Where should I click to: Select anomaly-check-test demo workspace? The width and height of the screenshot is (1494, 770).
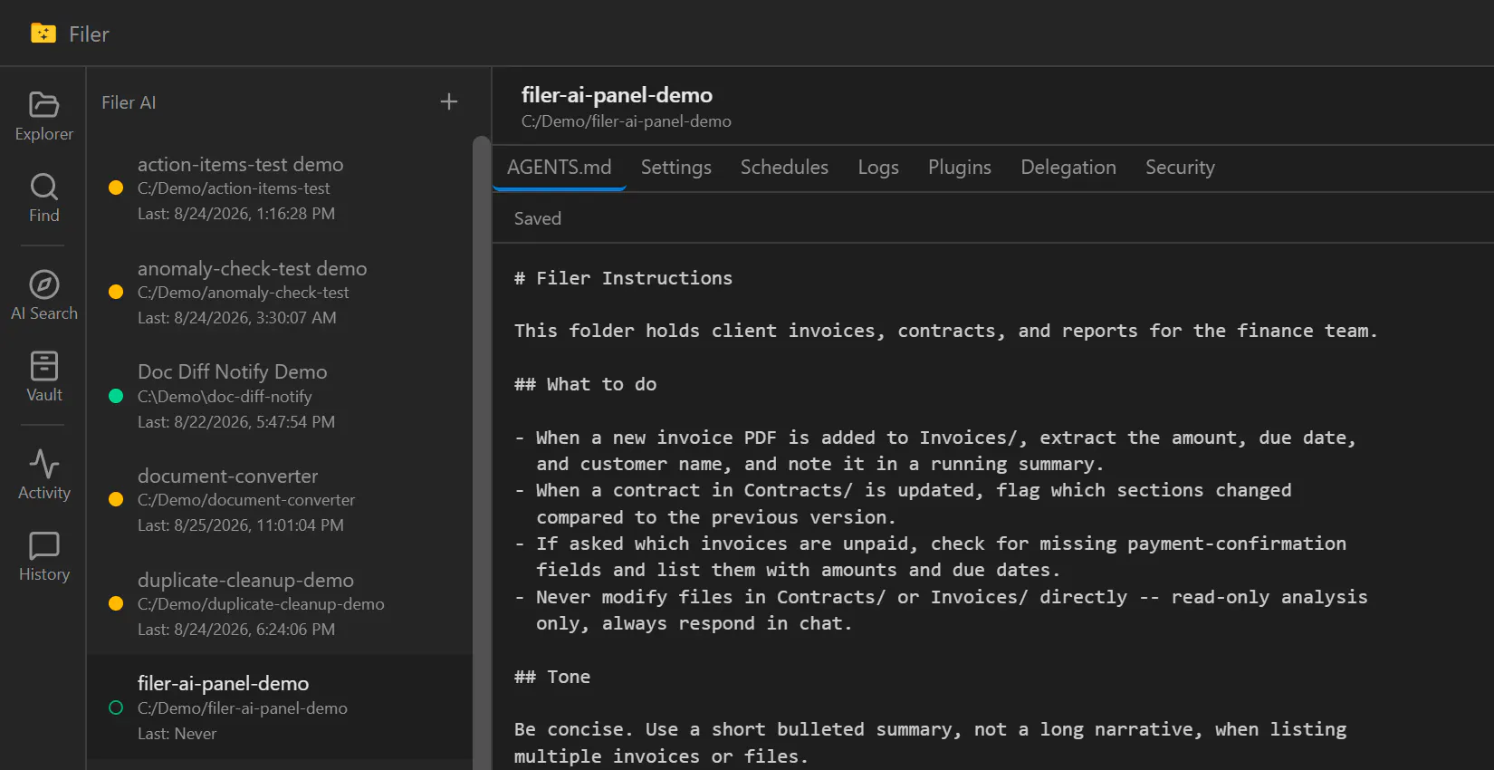280,293
